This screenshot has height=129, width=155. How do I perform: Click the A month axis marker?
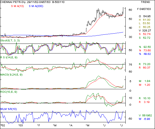71,126
